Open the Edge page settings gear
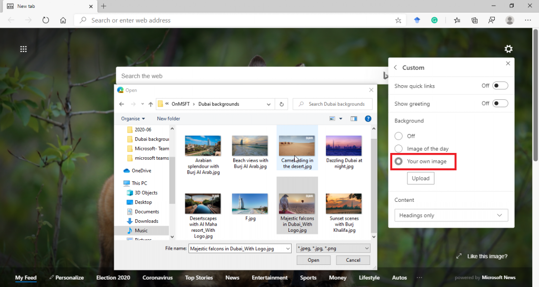 pyautogui.click(x=508, y=49)
